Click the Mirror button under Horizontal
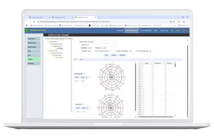Image resolution: width=214 pixels, height=138 pixels. 77,77
